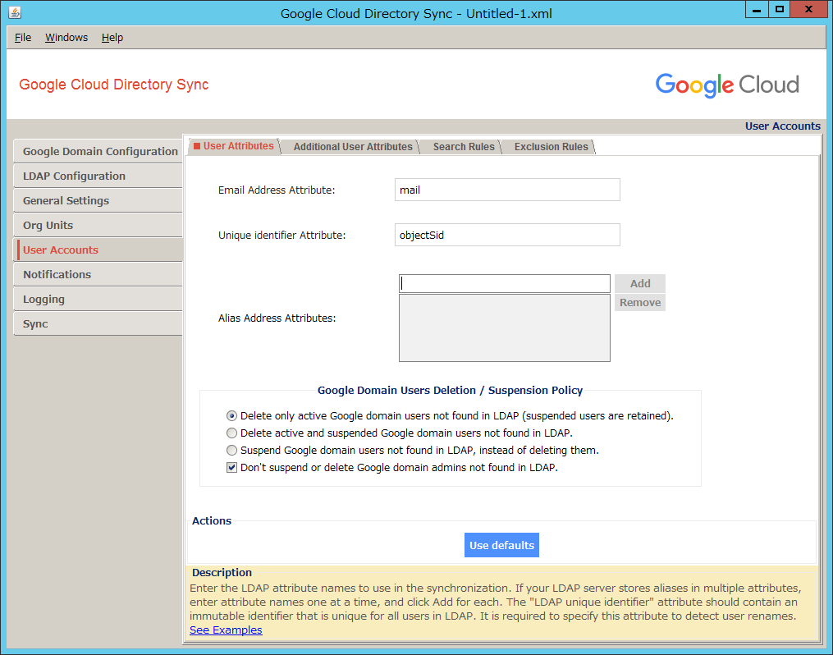Open General Settings section
This screenshot has height=655, width=833.
[x=98, y=201]
